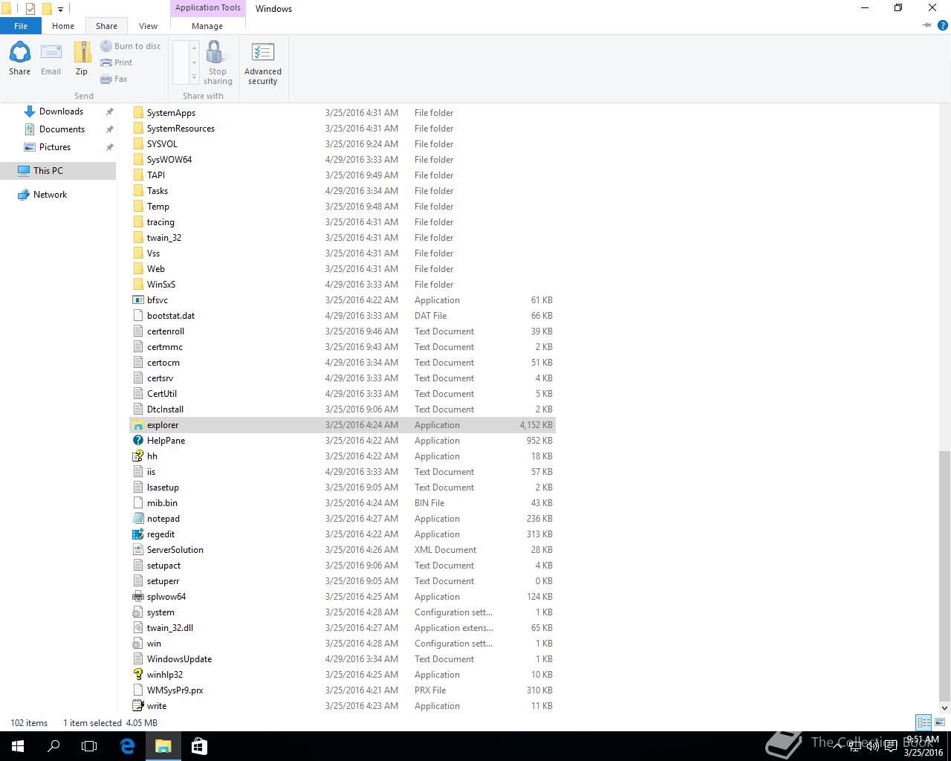Unpin Documents using its pin icon
Viewport: 951px width, 761px height.
[x=109, y=129]
